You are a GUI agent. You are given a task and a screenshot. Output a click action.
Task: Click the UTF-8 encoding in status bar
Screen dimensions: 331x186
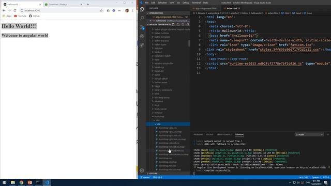click(x=326, y=177)
